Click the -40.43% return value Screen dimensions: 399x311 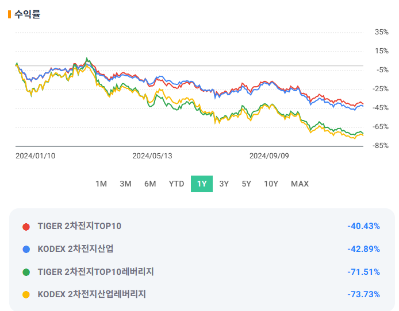point(363,226)
